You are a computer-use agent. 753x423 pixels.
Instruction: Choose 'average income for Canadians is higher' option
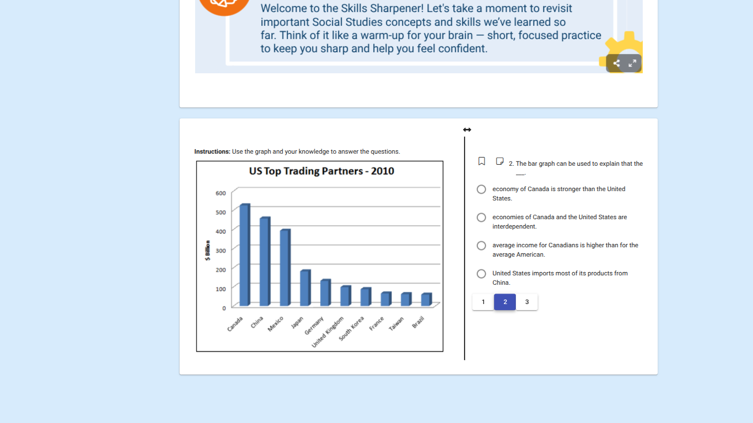pyautogui.click(x=481, y=245)
